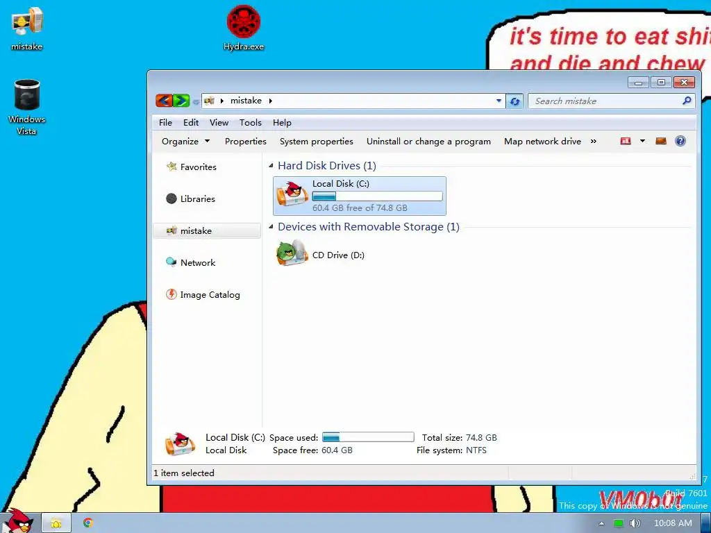
Task: Go forward with the green arrow button
Action: pos(181,101)
